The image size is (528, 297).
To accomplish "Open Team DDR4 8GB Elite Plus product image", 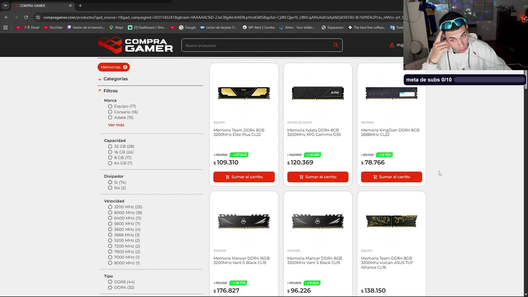I will pyautogui.click(x=244, y=93).
